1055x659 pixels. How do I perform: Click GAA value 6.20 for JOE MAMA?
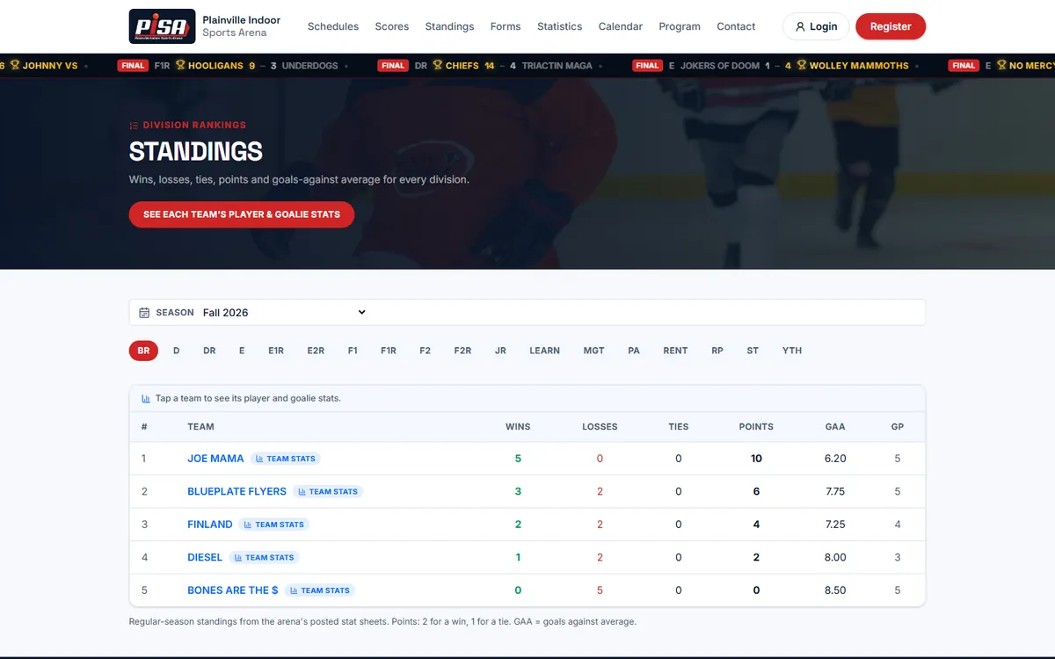[835, 459]
